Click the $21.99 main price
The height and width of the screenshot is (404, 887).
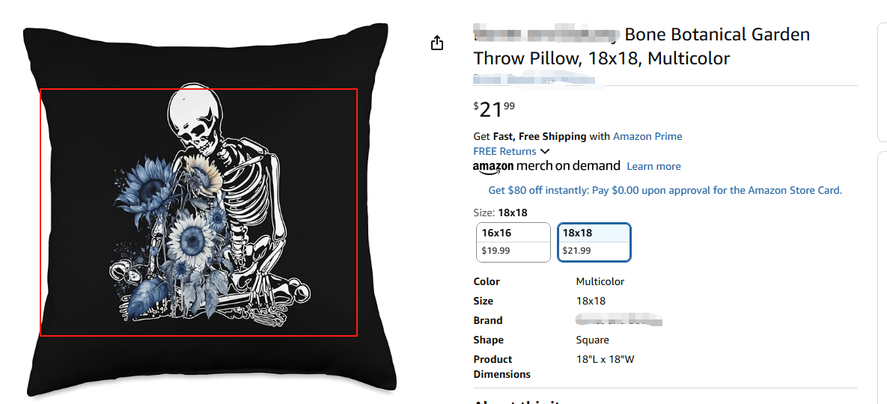[x=494, y=110]
